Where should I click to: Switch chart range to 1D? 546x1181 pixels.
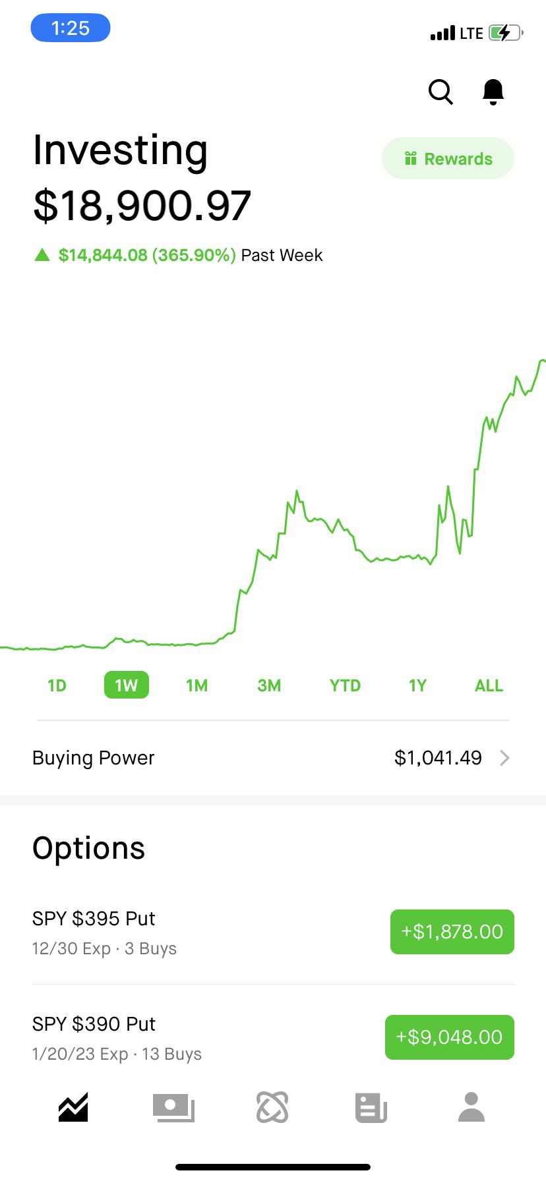[x=57, y=685]
